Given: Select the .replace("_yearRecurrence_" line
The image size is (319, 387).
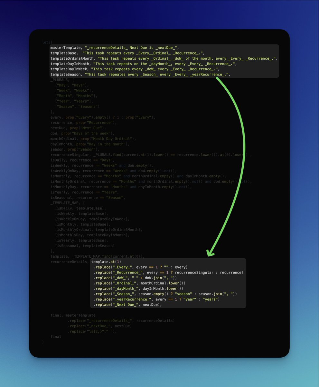Looking at the screenshot, I should pos(156,299).
